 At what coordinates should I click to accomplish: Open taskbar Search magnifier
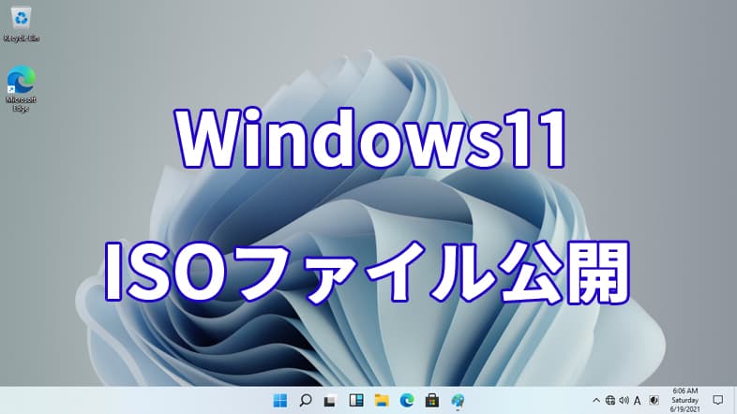click(x=306, y=400)
